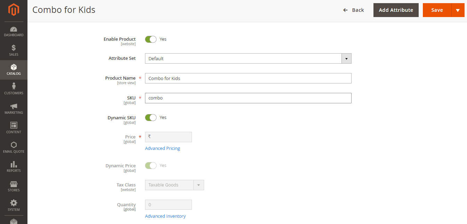Screen dimensions: 467x224
Task: Toggle the Dynamic SKU switch
Action: [151, 118]
